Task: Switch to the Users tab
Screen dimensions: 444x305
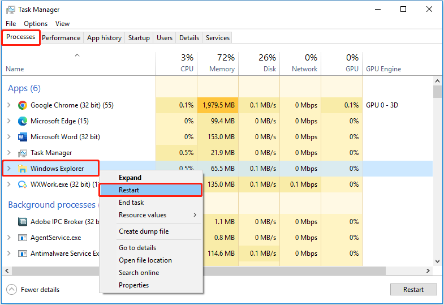Action: (x=165, y=38)
